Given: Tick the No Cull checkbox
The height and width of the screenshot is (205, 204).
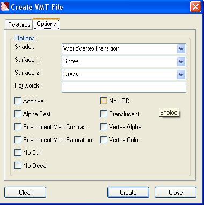Looking at the screenshot, I should pyautogui.click(x=18, y=153).
